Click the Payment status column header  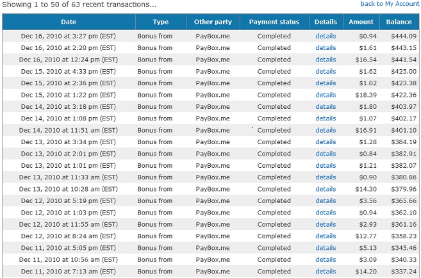coord(274,22)
